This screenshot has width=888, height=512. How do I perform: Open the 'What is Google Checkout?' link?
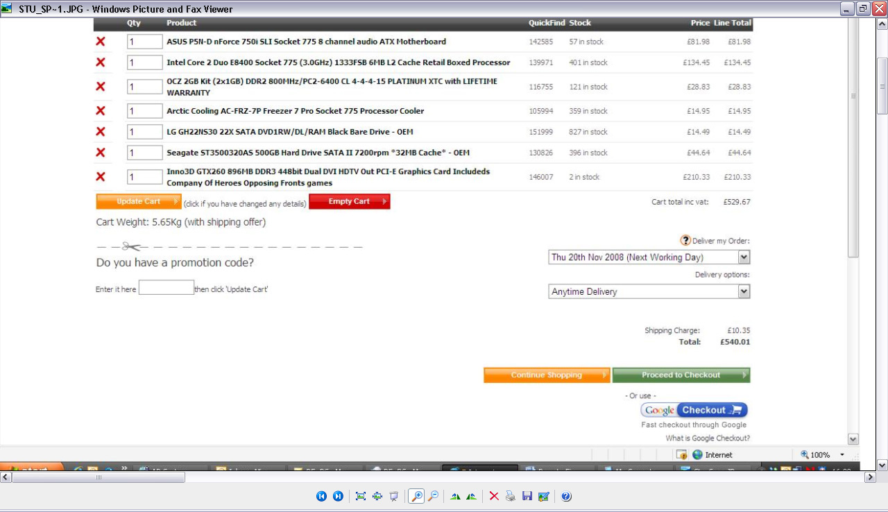708,438
